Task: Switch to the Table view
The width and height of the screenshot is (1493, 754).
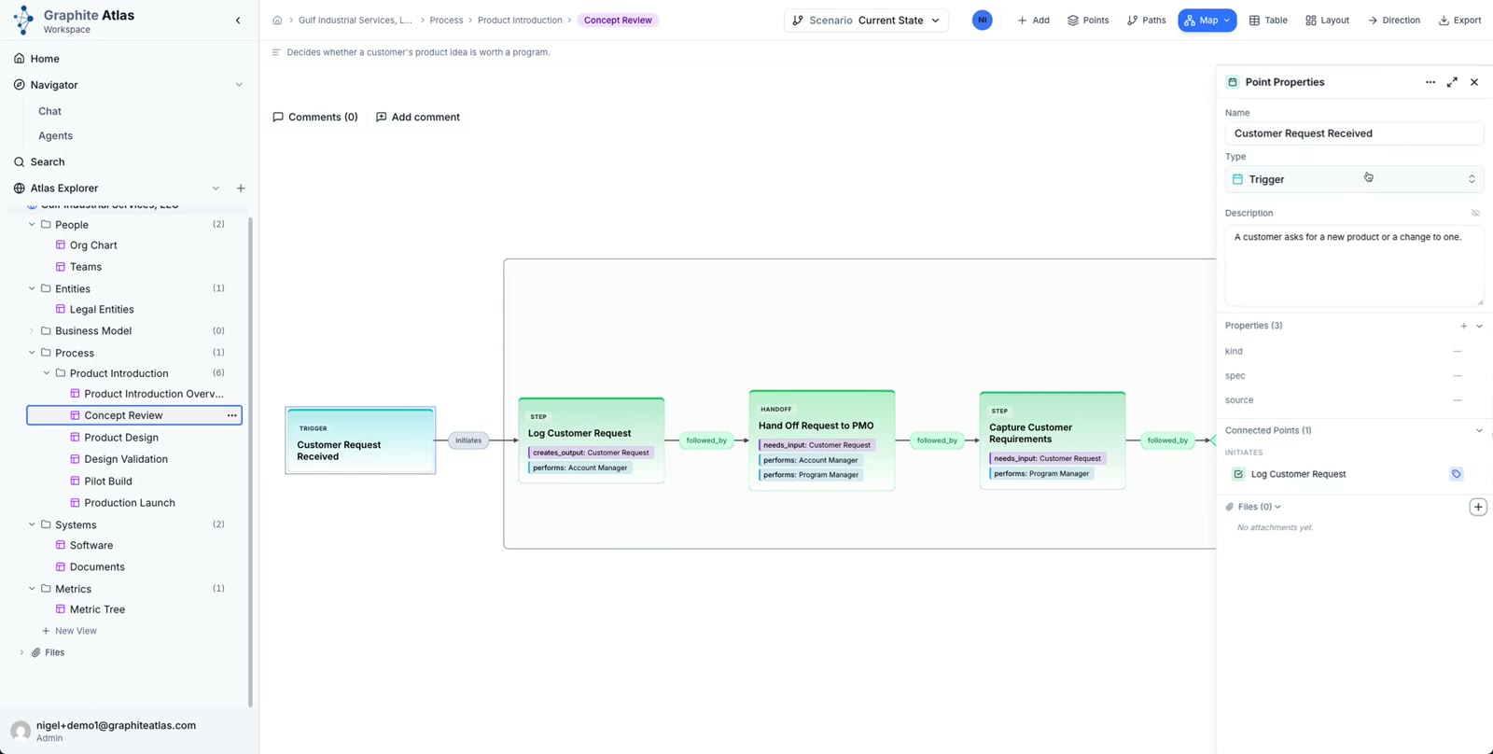Action: tap(1268, 20)
